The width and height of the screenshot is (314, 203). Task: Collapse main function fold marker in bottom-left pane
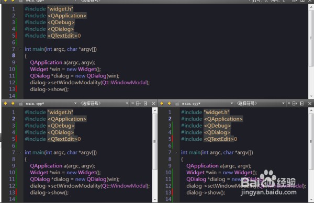tap(20, 153)
